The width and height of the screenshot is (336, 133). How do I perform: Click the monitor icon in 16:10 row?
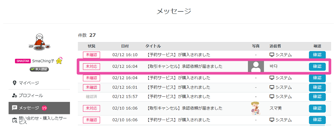pyautogui.click(x=271, y=55)
